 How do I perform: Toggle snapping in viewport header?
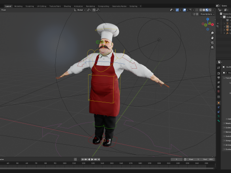[94, 10]
